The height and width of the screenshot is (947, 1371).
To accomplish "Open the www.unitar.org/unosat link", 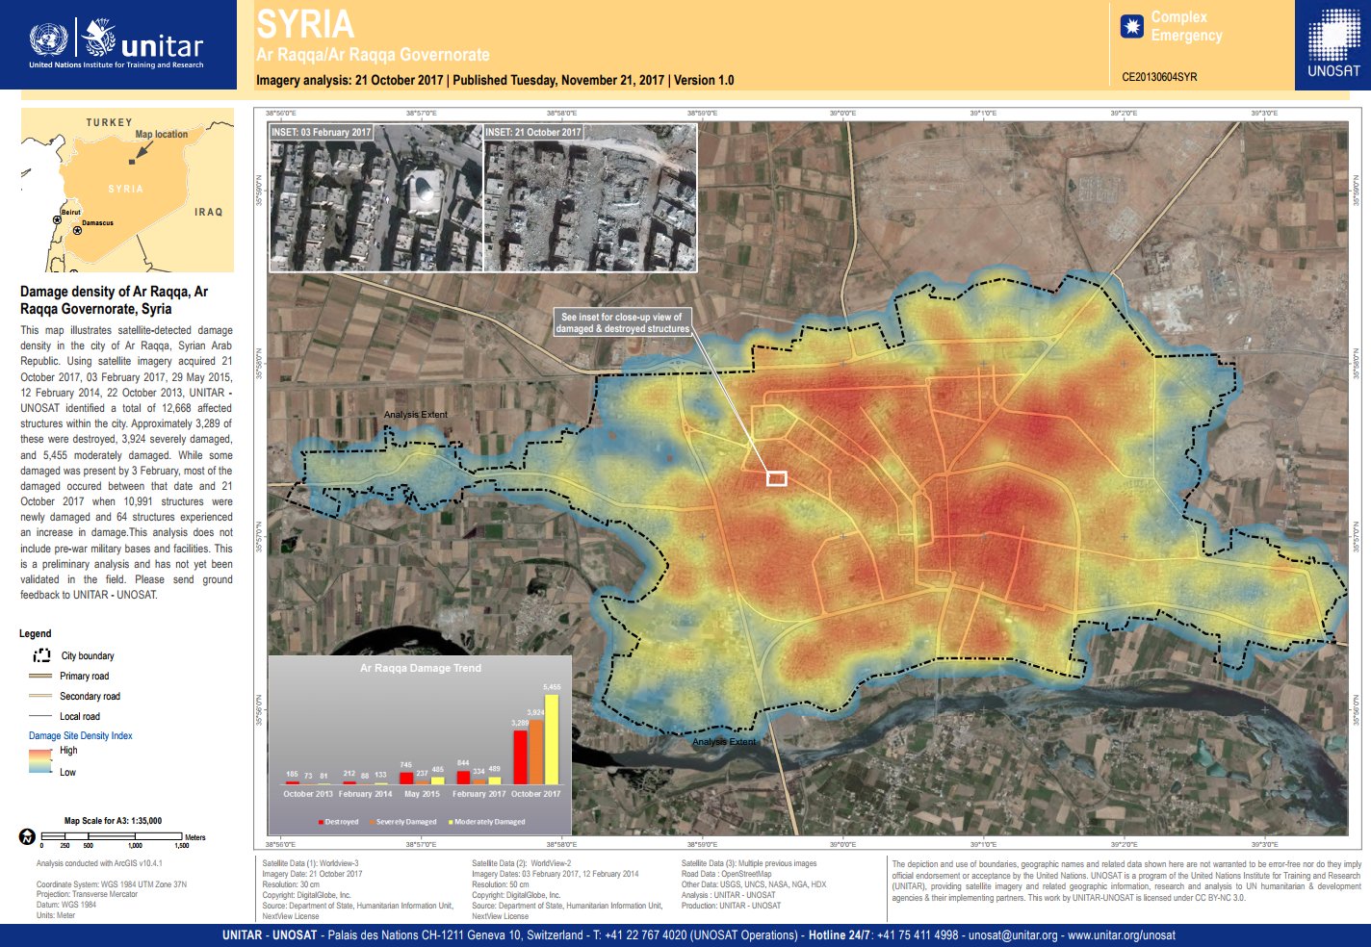I will tap(1122, 935).
